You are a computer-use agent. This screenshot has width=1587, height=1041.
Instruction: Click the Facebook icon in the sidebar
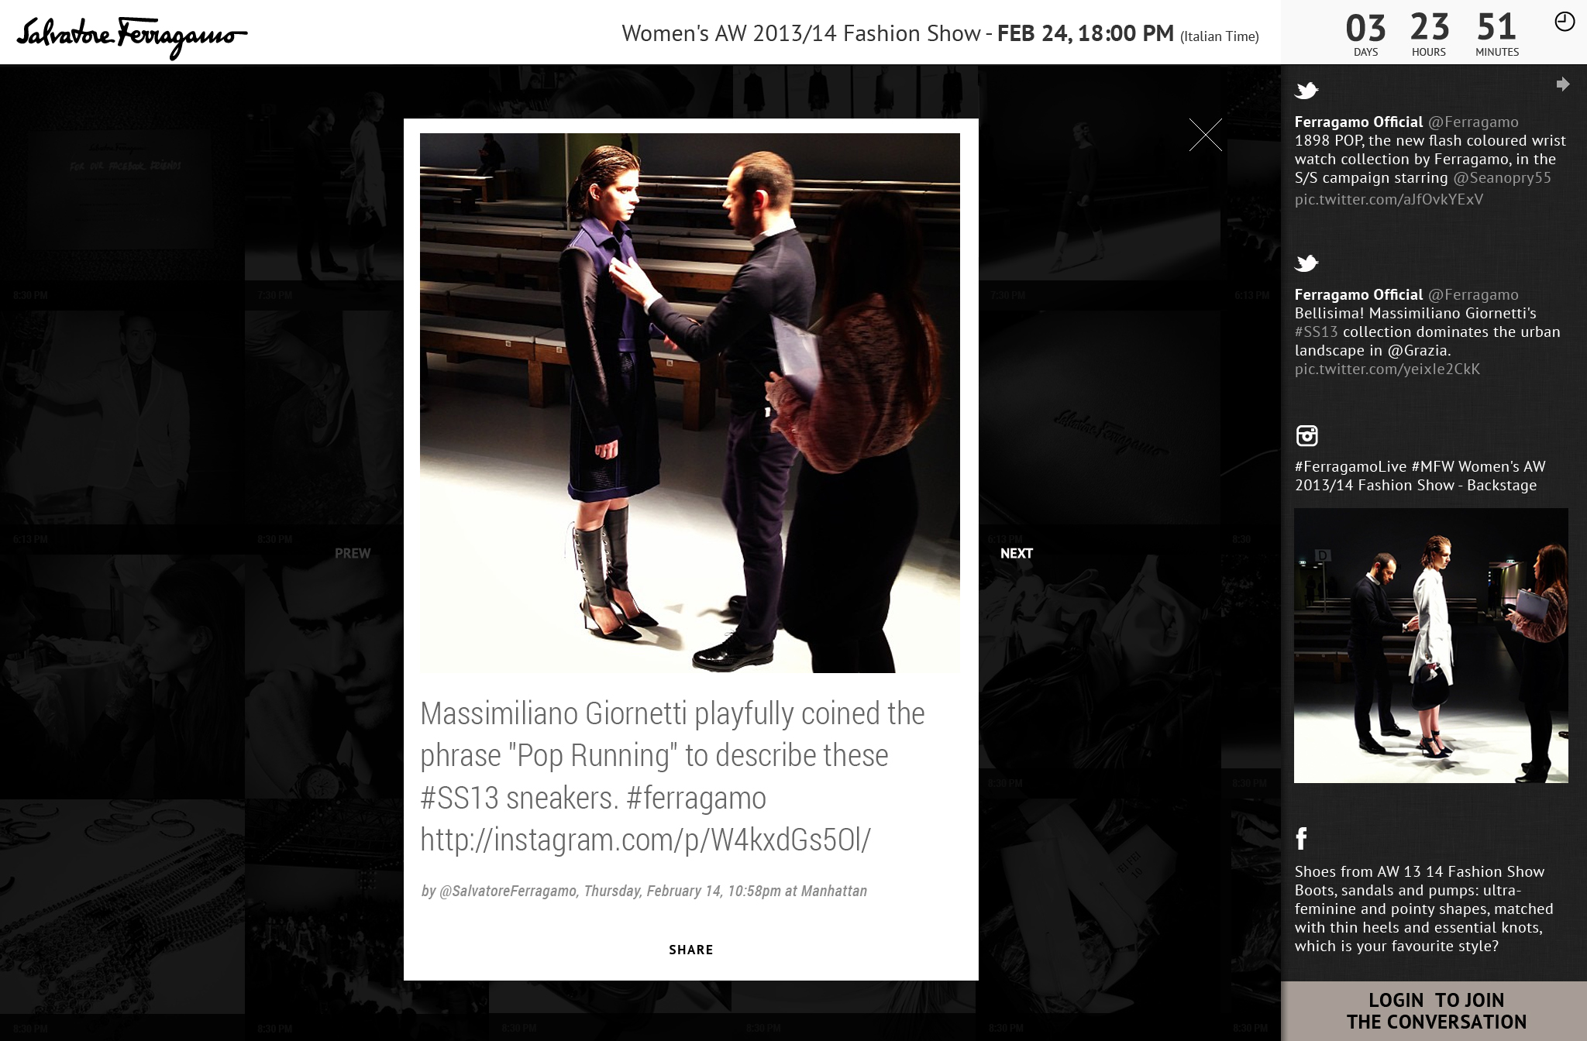click(x=1302, y=838)
